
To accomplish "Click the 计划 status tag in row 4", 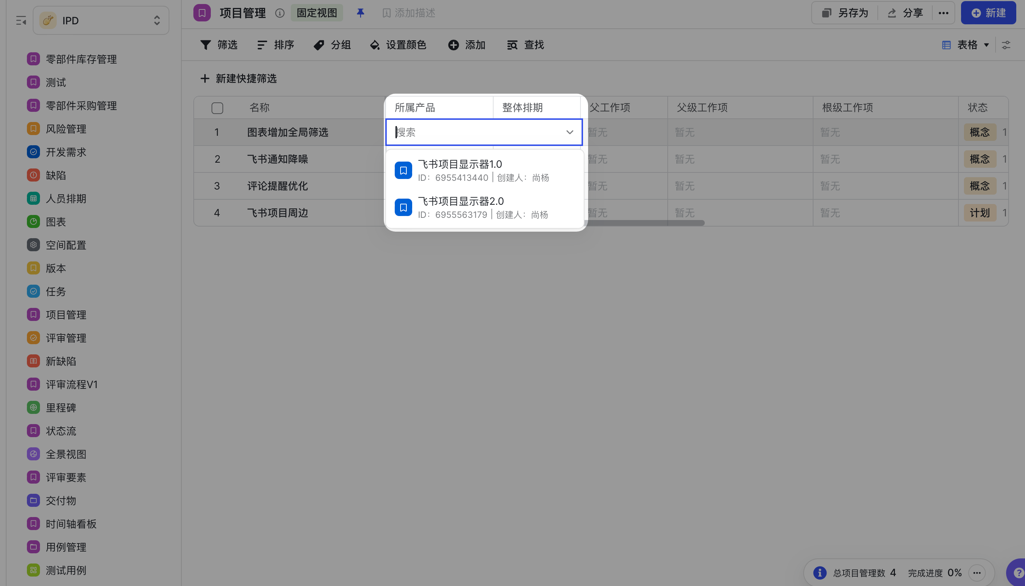I will click(x=980, y=213).
